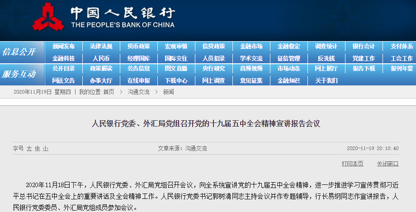Return to 首页 via breadcrumb
This screenshot has height=212, width=416.
[109, 92]
